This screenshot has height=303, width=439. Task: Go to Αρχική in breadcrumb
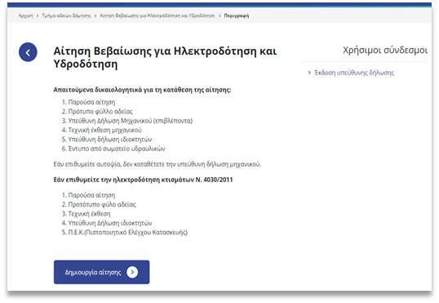(26, 16)
